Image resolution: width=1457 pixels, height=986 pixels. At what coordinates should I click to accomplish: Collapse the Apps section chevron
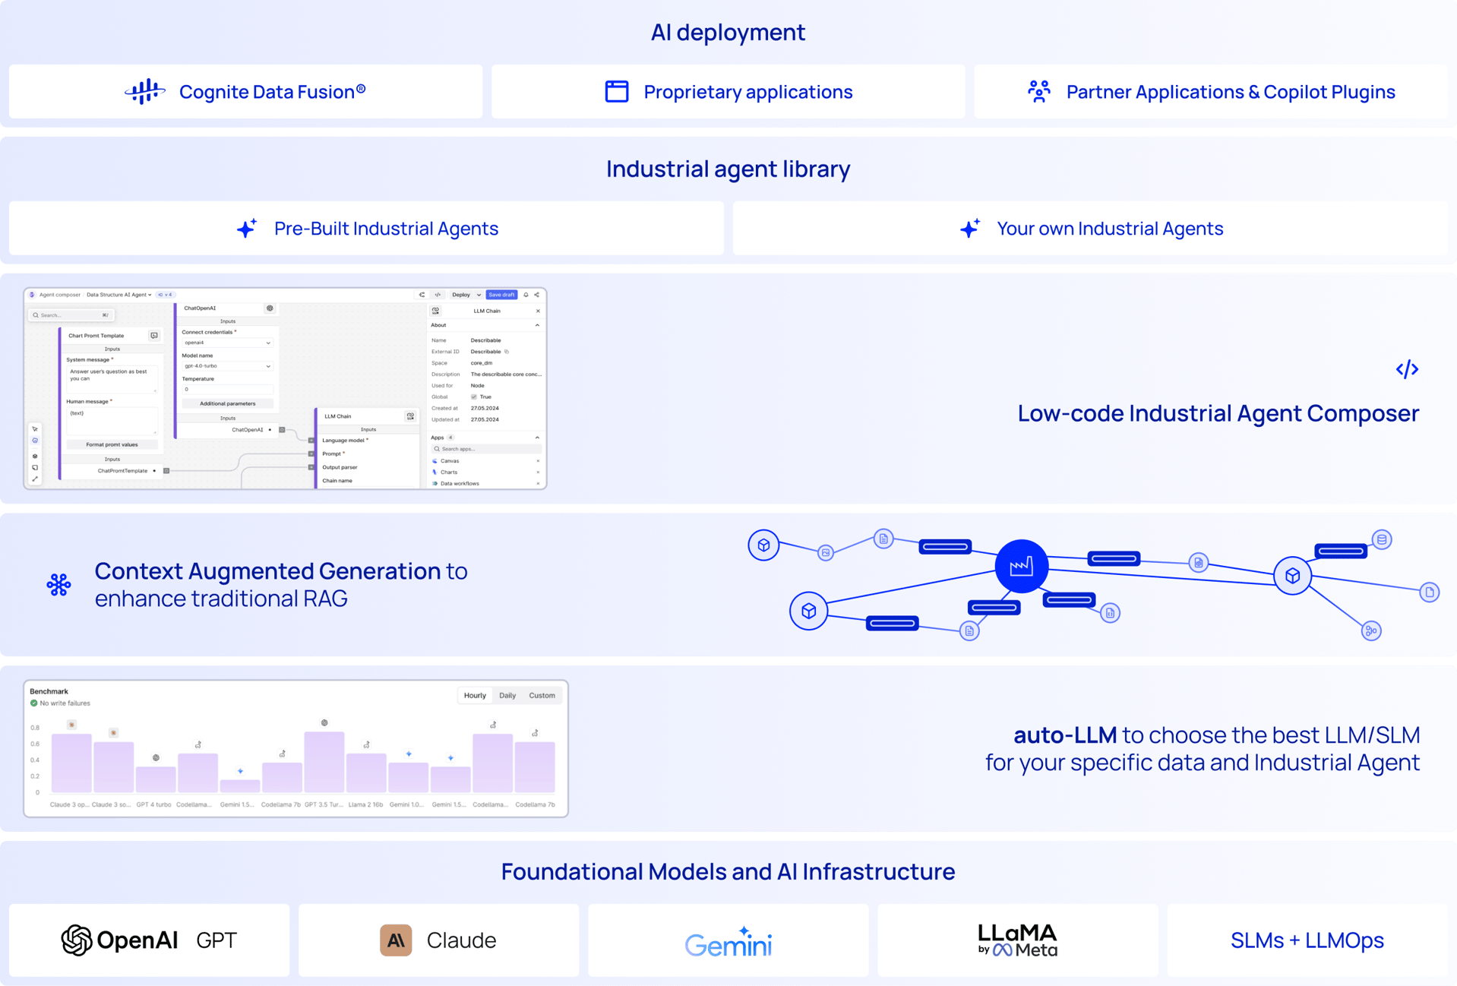537,438
